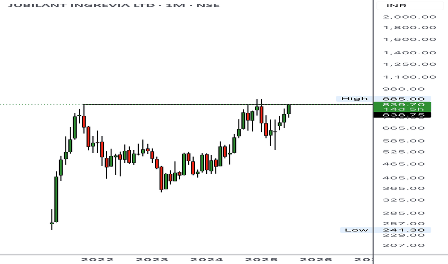Select the 325.00 price level

[x=403, y=200]
